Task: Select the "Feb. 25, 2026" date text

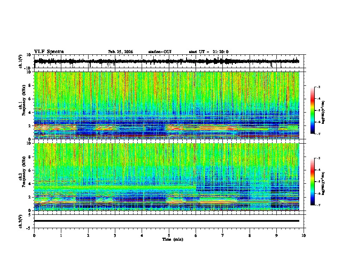Action: click(120, 52)
